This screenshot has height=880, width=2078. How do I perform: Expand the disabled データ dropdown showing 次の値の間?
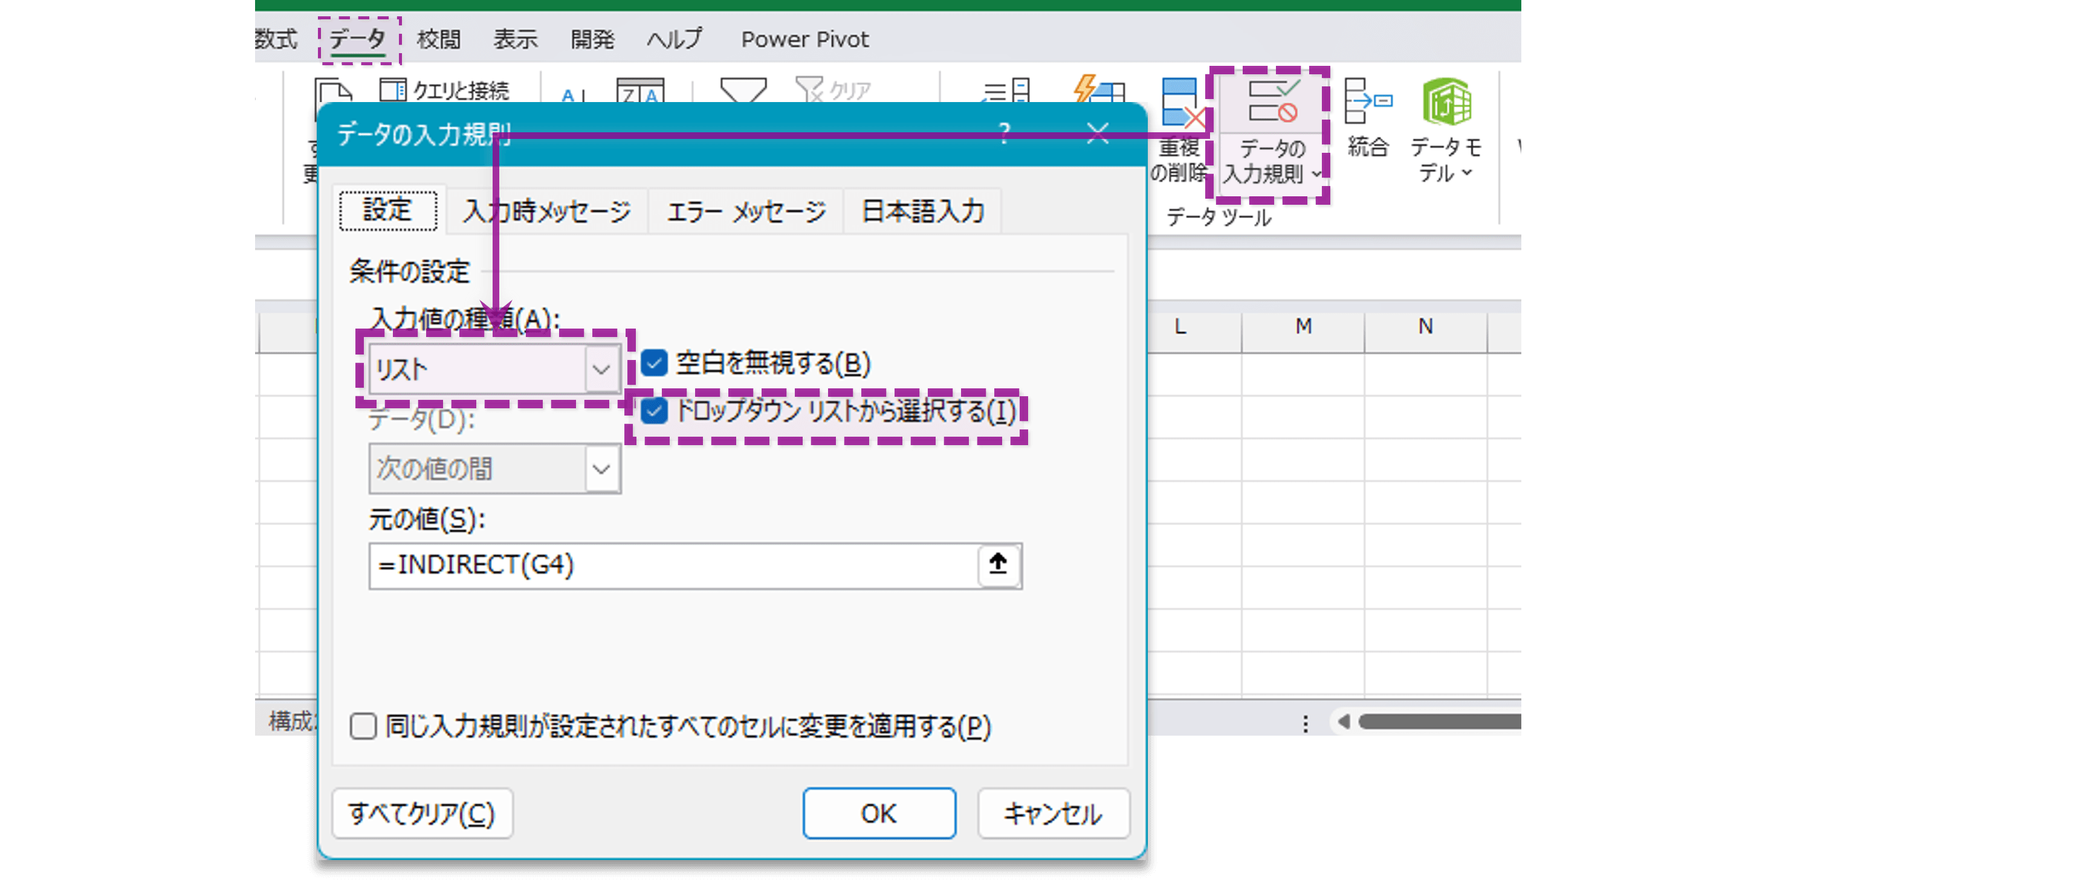click(601, 468)
